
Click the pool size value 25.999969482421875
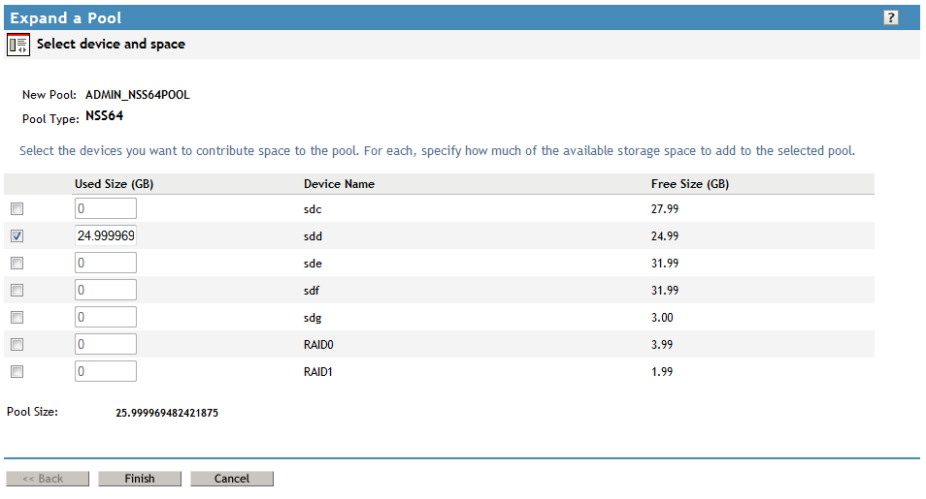(167, 413)
